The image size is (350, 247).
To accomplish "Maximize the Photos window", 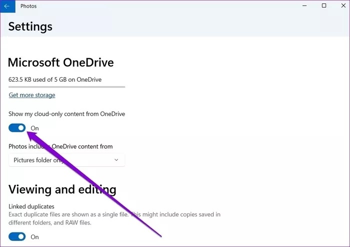I will point(323,6).
